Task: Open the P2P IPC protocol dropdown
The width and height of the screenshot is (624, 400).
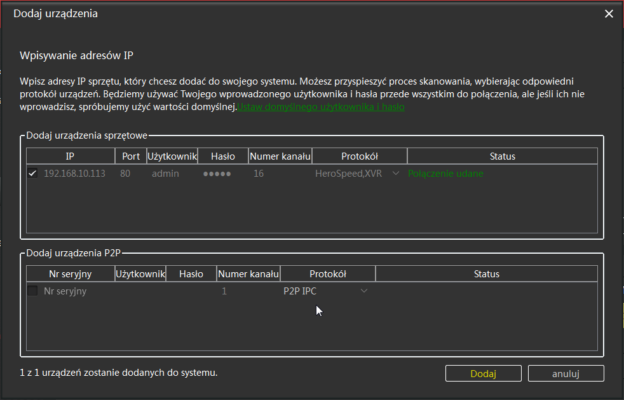Action: (364, 291)
